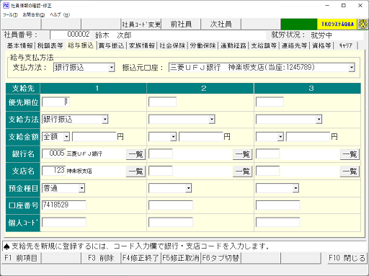Click the green color panel in toolbar
Image resolution: width=369 pixels, height=276 pixels.
point(299,24)
